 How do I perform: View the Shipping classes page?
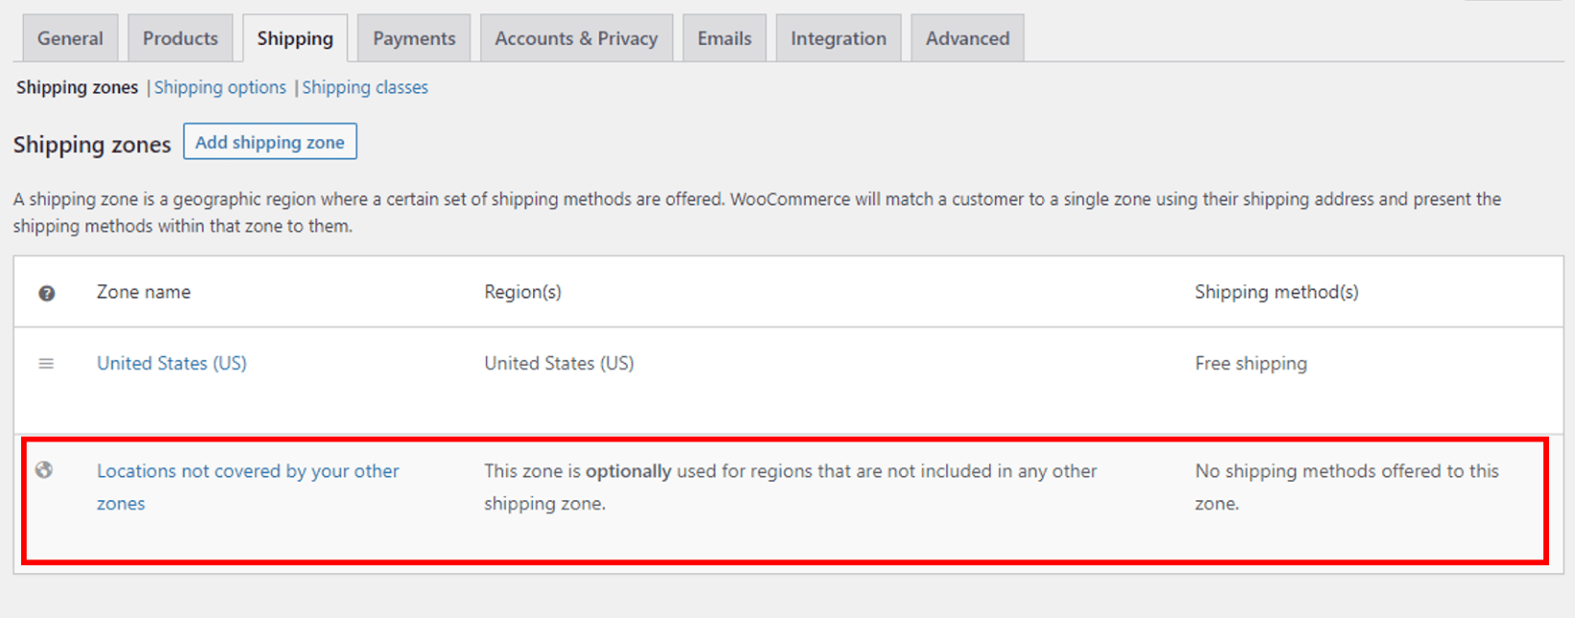click(365, 87)
